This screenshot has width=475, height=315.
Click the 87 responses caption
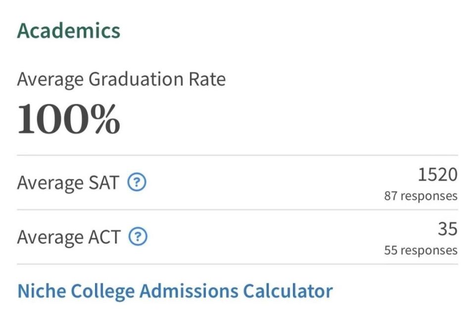pyautogui.click(x=421, y=196)
